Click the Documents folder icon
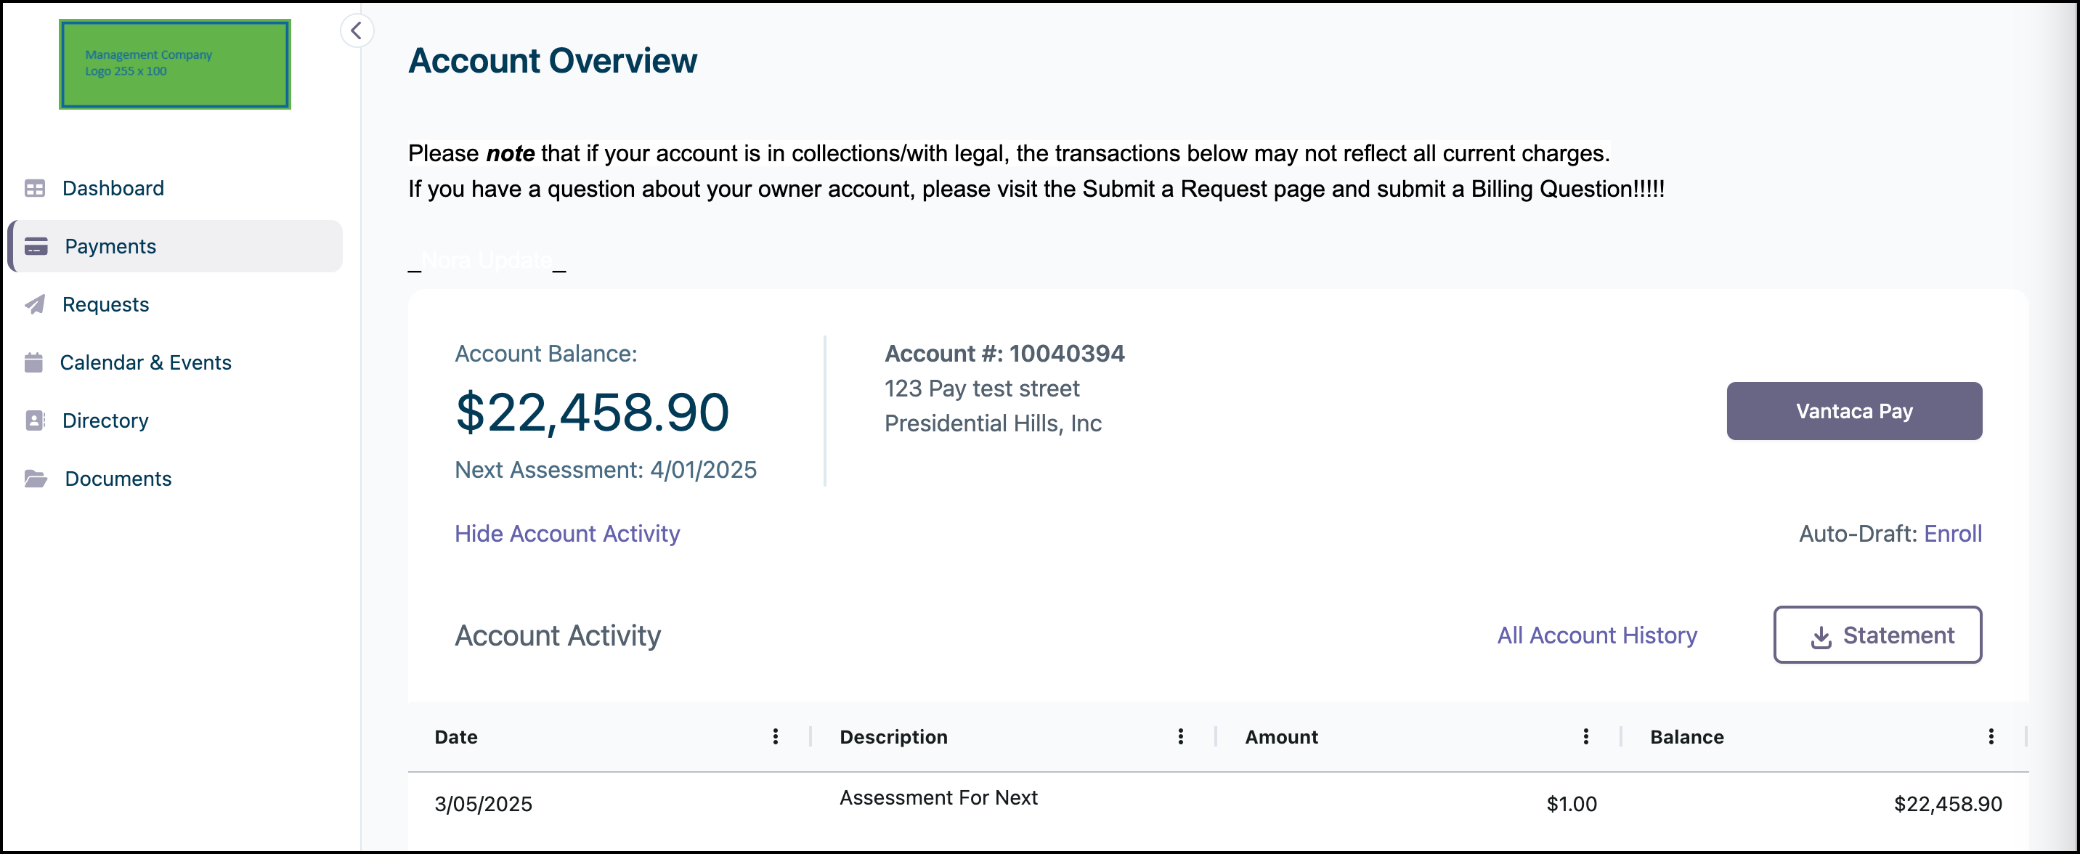2080x854 pixels. coord(36,479)
